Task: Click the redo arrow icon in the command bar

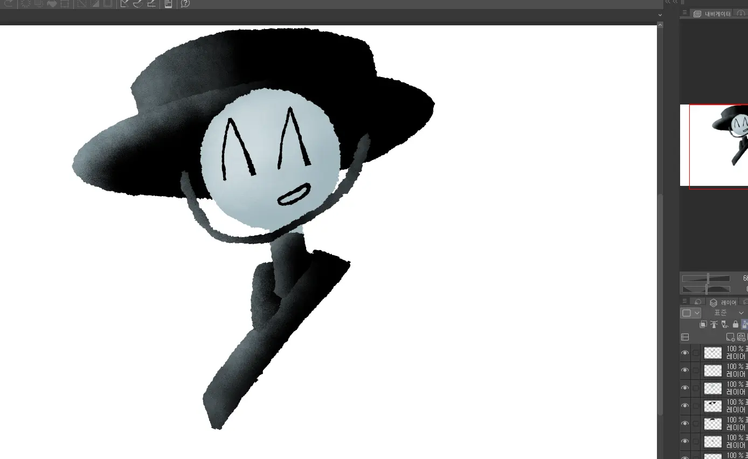Action: [8, 3]
